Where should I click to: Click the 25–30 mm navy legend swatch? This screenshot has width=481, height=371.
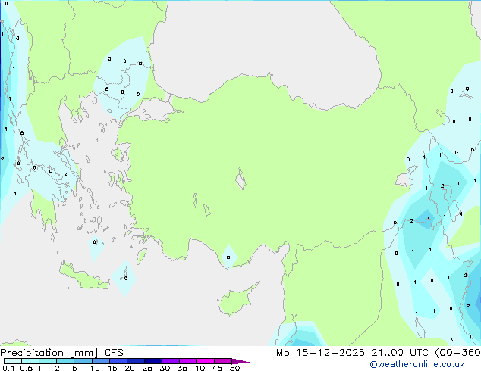click(x=153, y=361)
